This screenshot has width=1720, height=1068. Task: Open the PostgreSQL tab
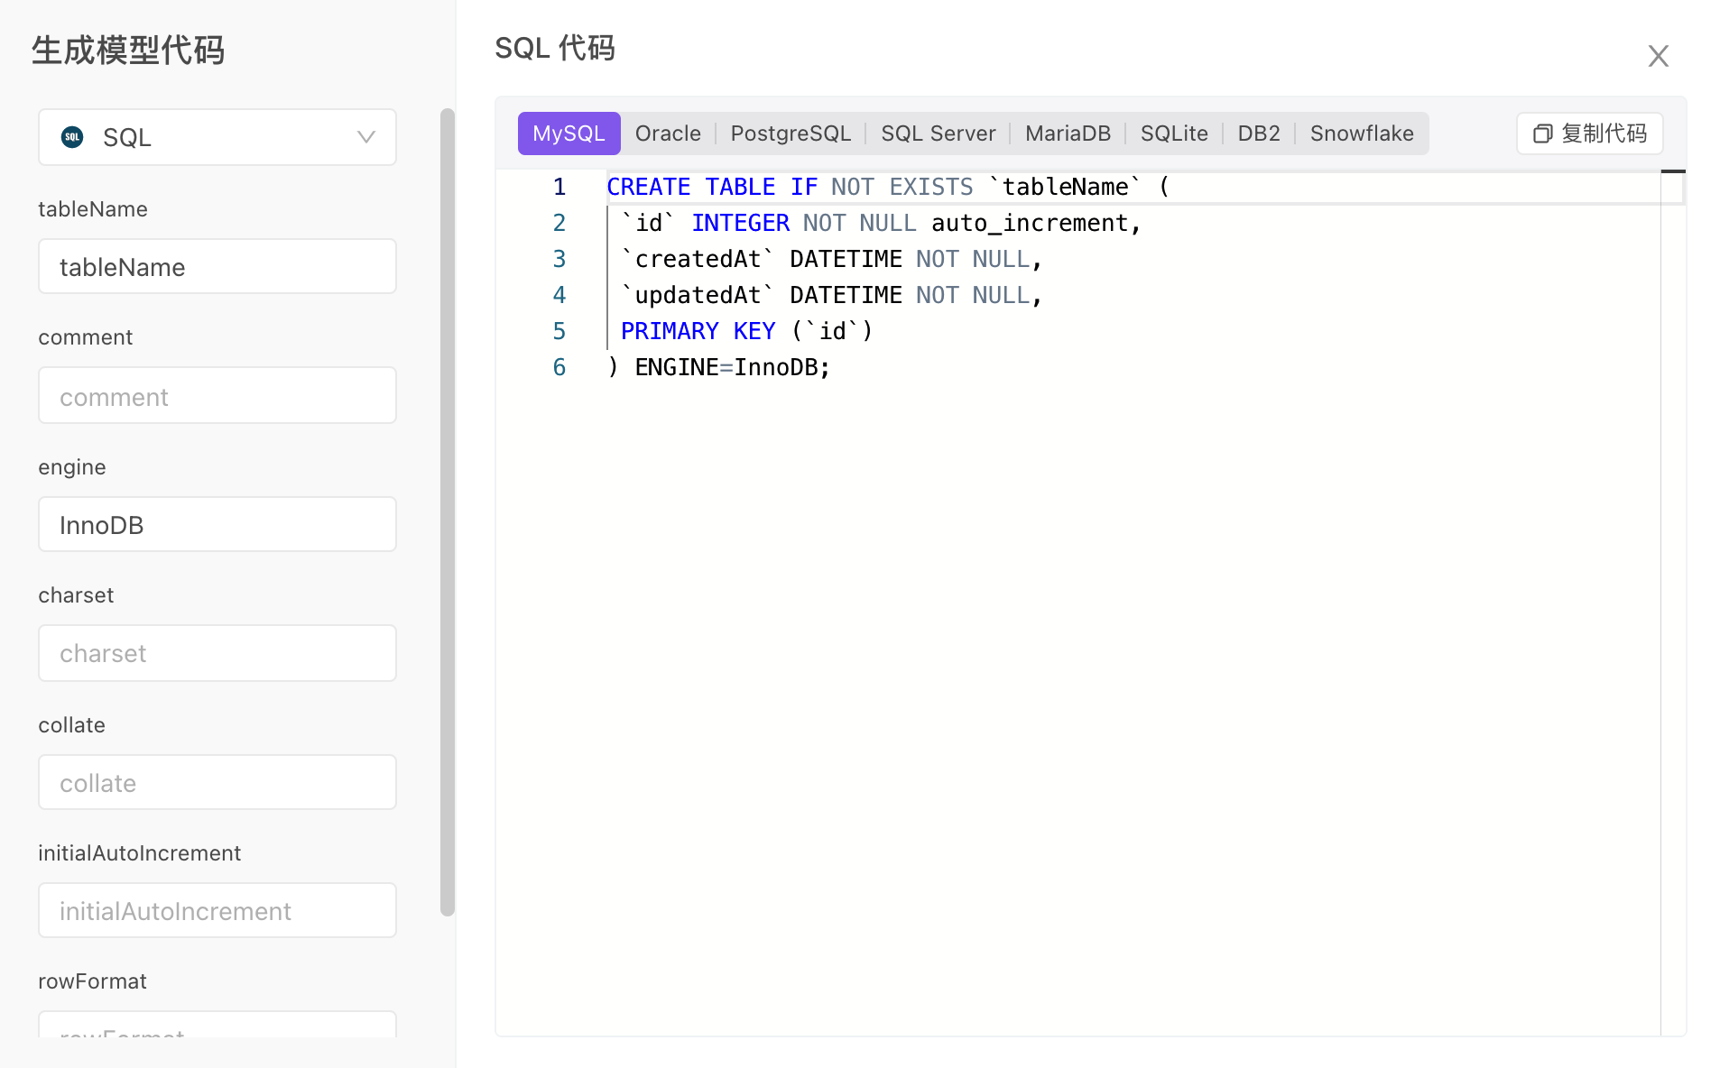click(x=791, y=133)
